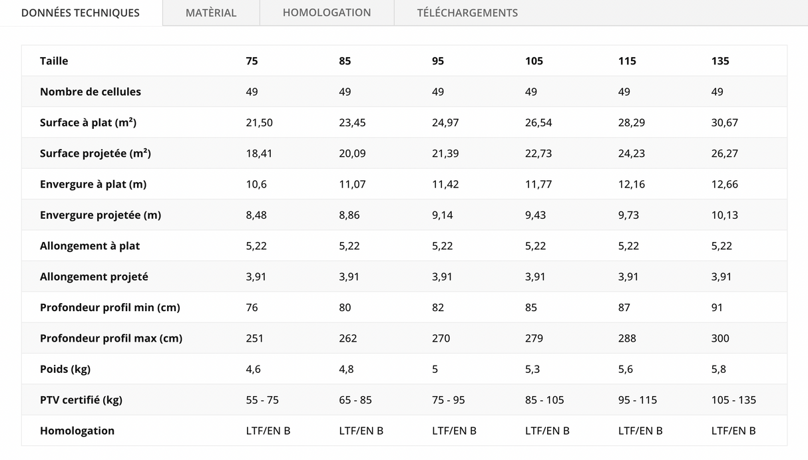Screen dimensions: 808x460
Task: Click size 95 column header
Action: [438, 61]
